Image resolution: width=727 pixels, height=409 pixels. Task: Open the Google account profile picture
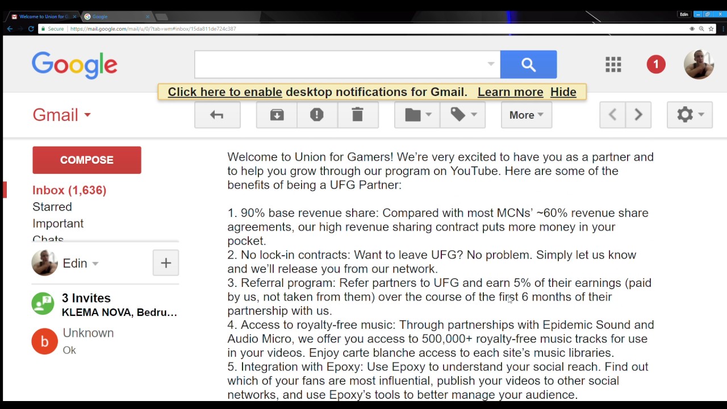tap(699, 64)
